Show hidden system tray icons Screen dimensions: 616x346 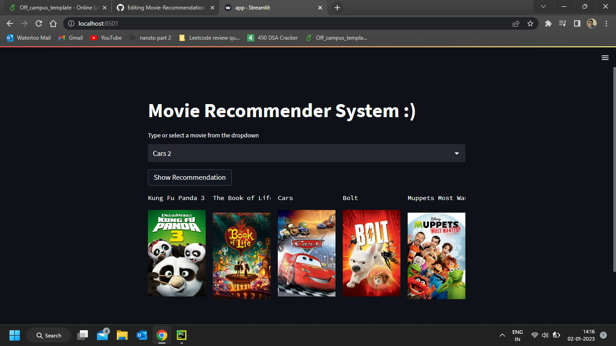coord(502,335)
